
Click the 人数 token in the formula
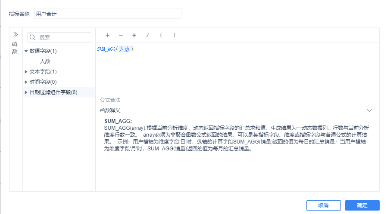(125, 49)
